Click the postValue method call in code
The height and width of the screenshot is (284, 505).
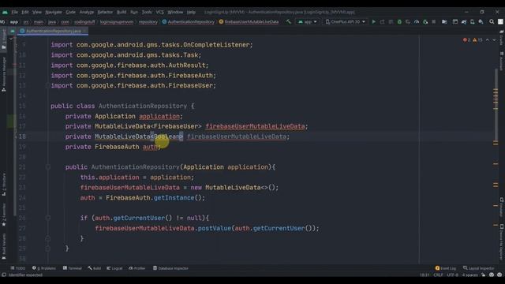tap(215, 228)
